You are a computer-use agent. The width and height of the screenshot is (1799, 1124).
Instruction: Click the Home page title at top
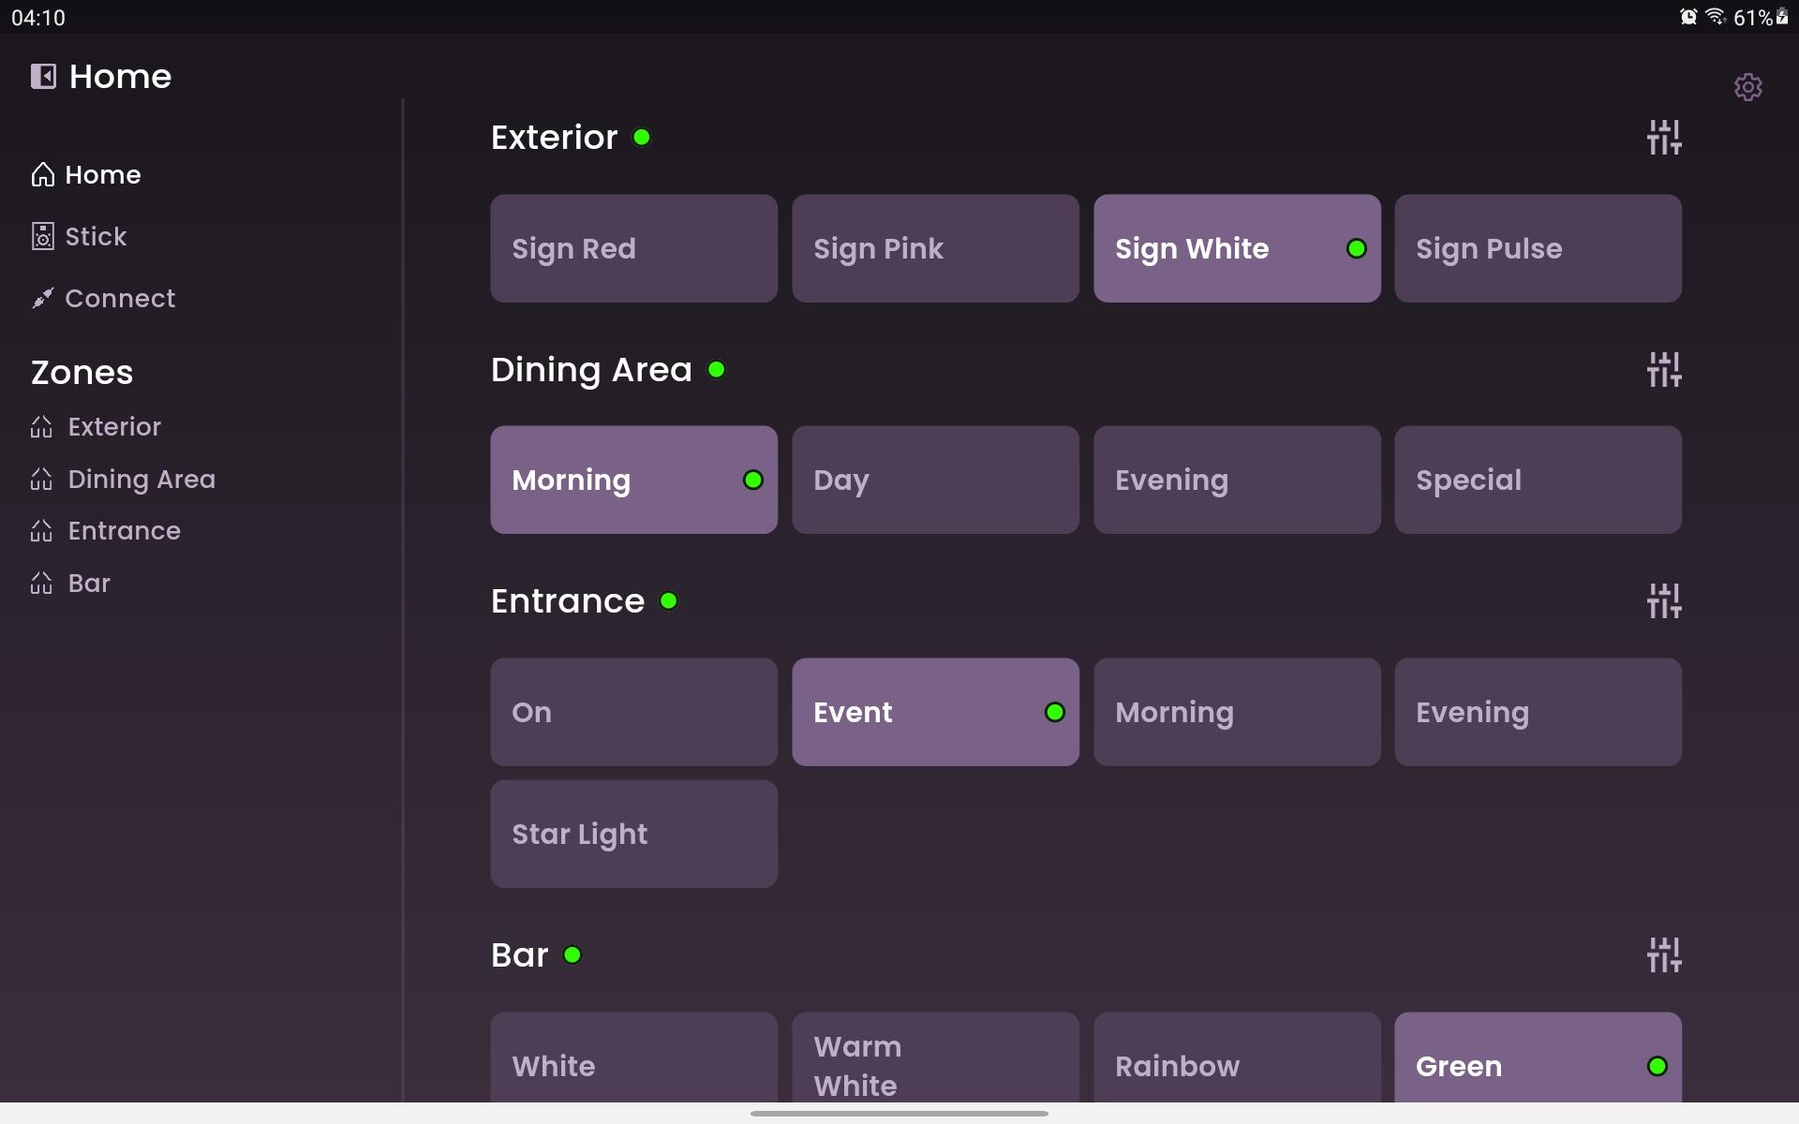[x=120, y=76]
